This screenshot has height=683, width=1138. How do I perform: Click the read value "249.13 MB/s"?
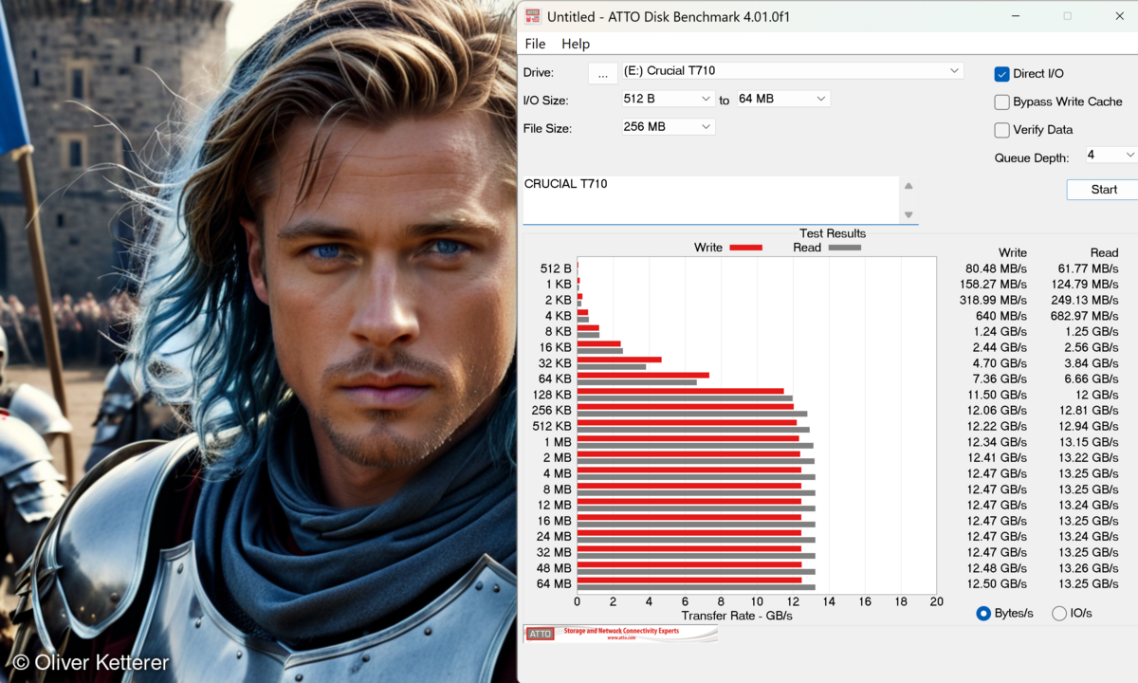[1085, 301]
